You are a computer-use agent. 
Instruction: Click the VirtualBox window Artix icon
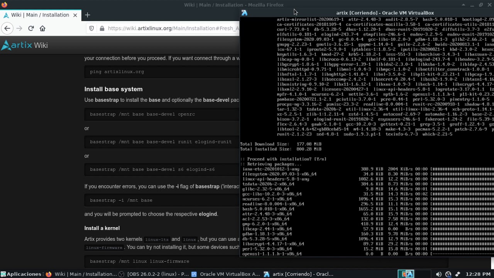pyautogui.click(x=244, y=13)
